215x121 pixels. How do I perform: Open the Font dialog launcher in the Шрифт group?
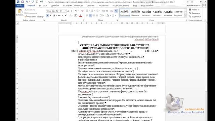click(x=84, y=20)
